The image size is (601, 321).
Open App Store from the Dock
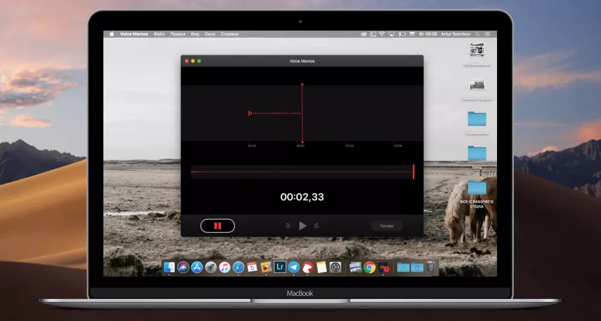197,267
